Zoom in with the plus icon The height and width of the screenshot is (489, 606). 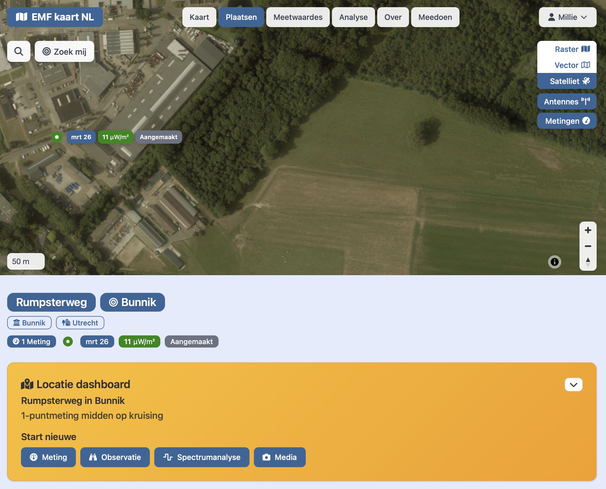pos(588,230)
